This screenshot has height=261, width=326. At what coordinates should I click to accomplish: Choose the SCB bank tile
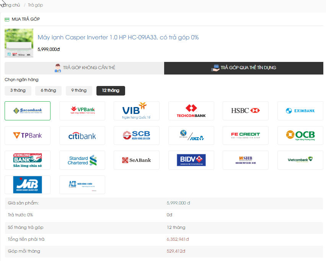point(137,135)
